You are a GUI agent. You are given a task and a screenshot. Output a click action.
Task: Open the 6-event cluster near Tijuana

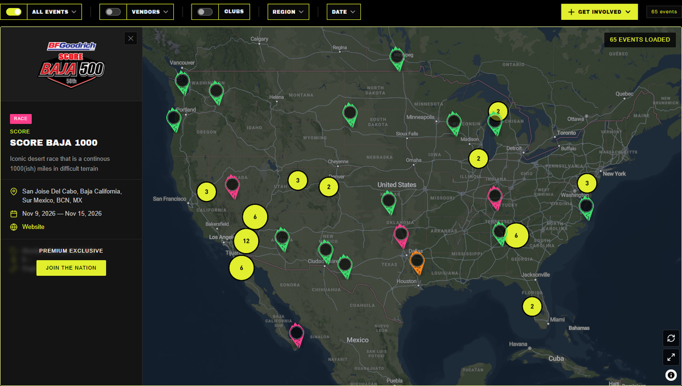242,268
